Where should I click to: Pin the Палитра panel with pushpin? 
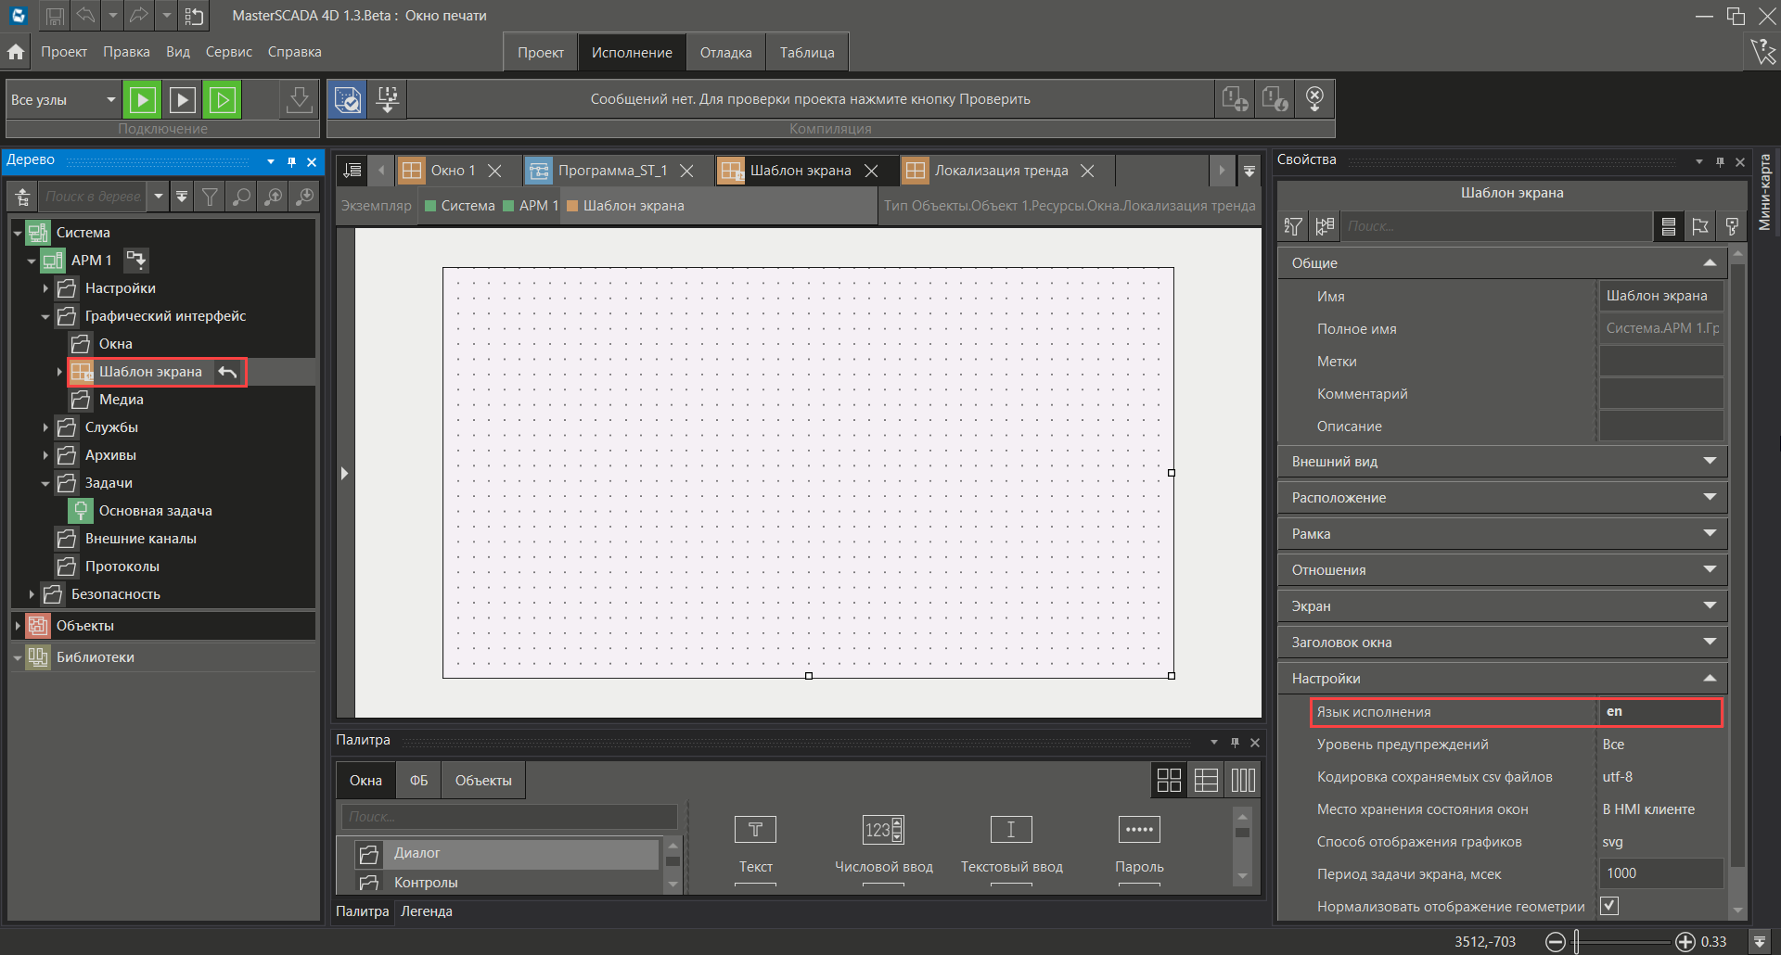point(1235,742)
